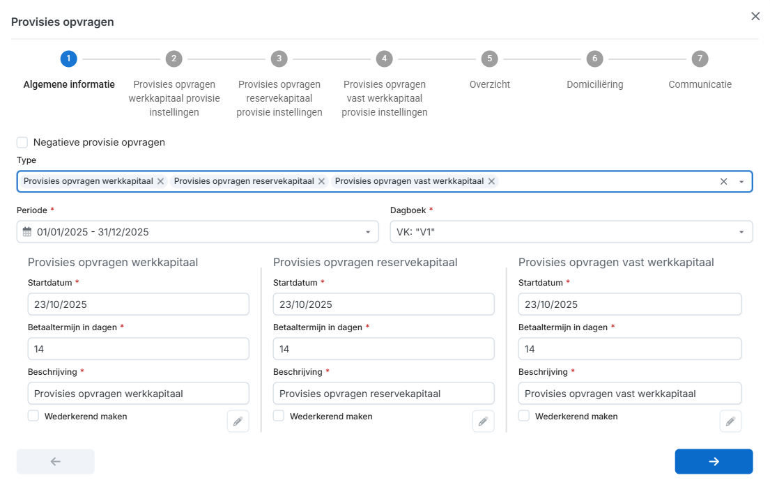Click the pencil edit icon under reservekapitaal description
The height and width of the screenshot is (496, 770).
(483, 421)
